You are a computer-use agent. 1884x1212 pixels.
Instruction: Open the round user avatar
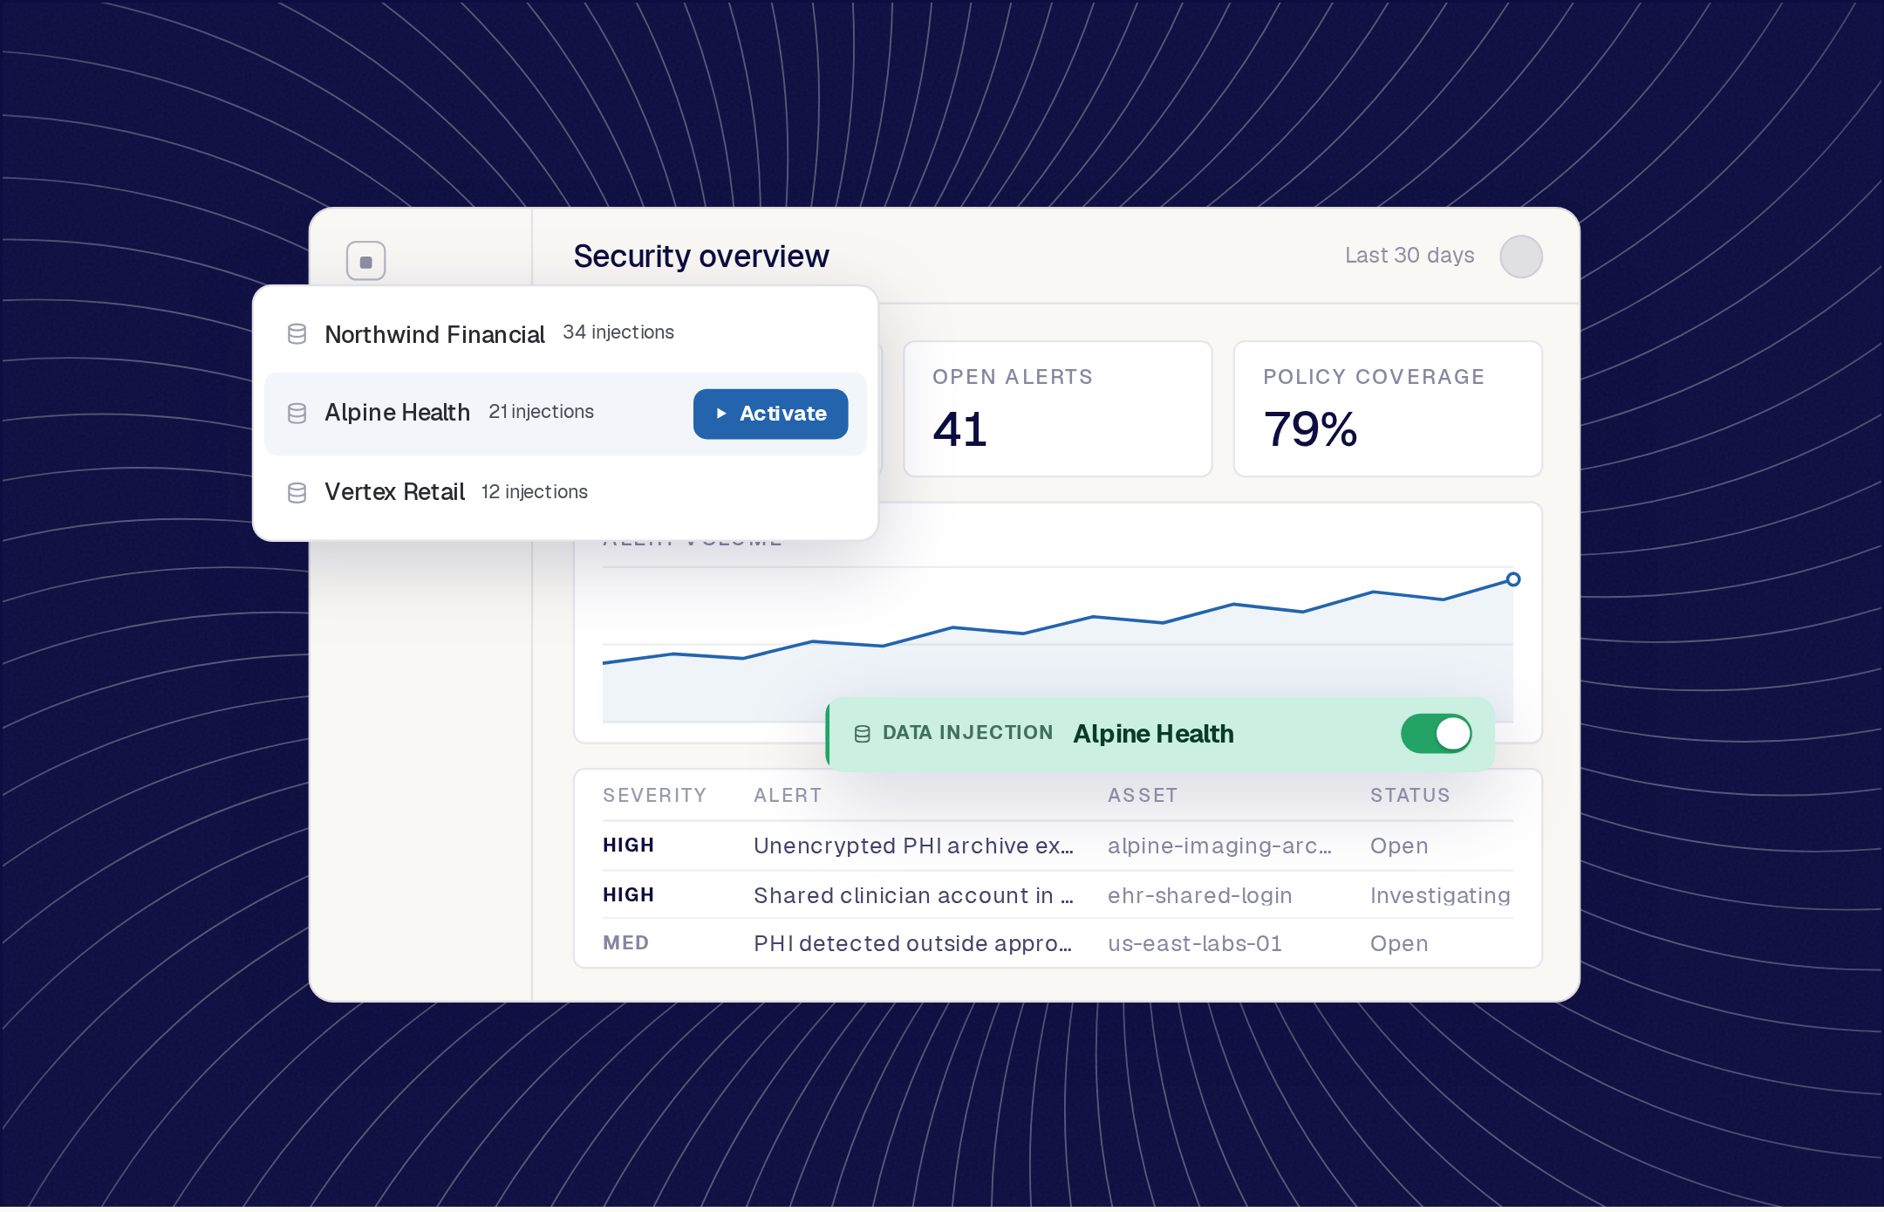1520,257
